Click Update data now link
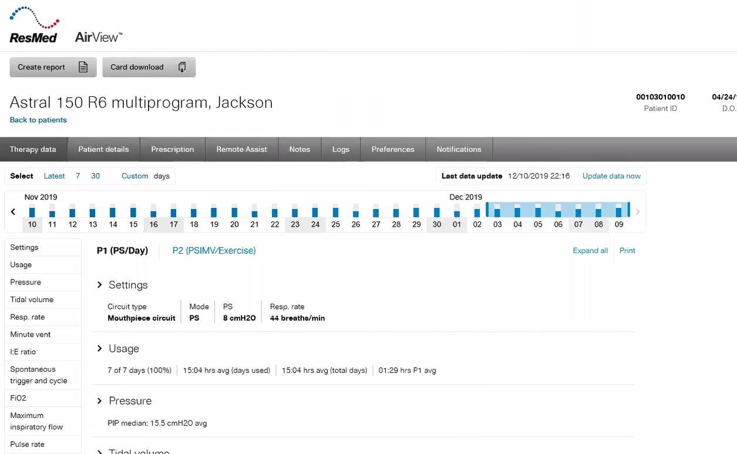The image size is (737, 454). (611, 176)
